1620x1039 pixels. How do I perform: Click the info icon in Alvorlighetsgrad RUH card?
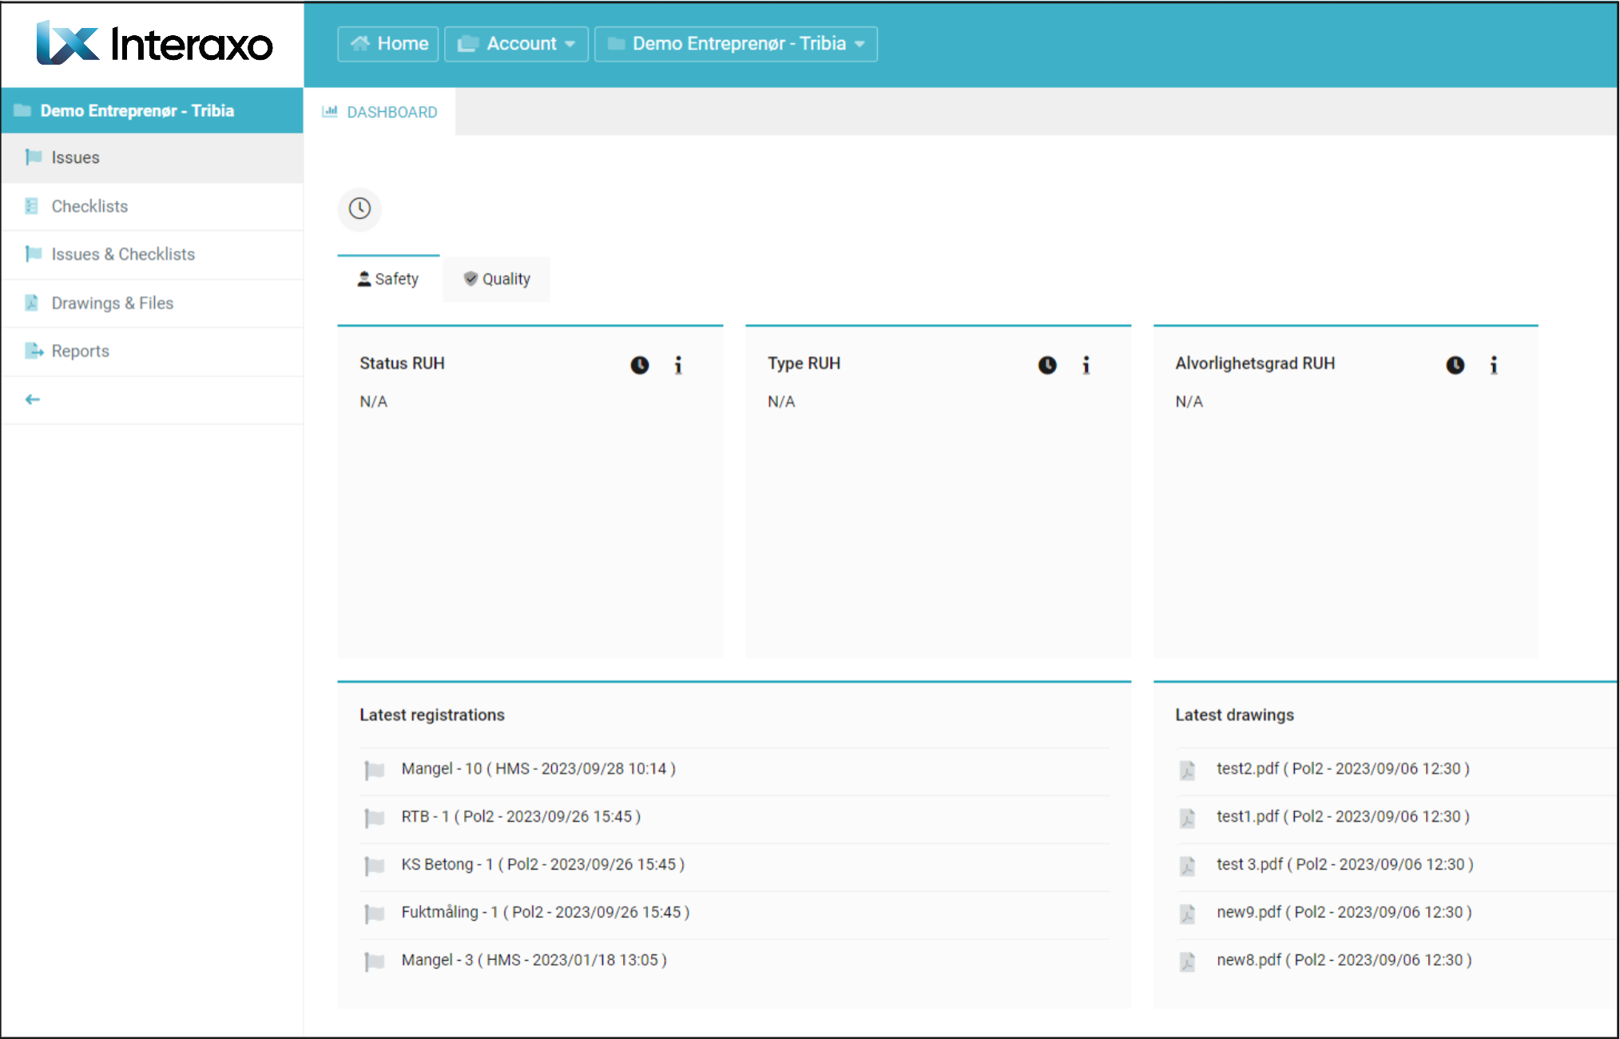click(1493, 365)
